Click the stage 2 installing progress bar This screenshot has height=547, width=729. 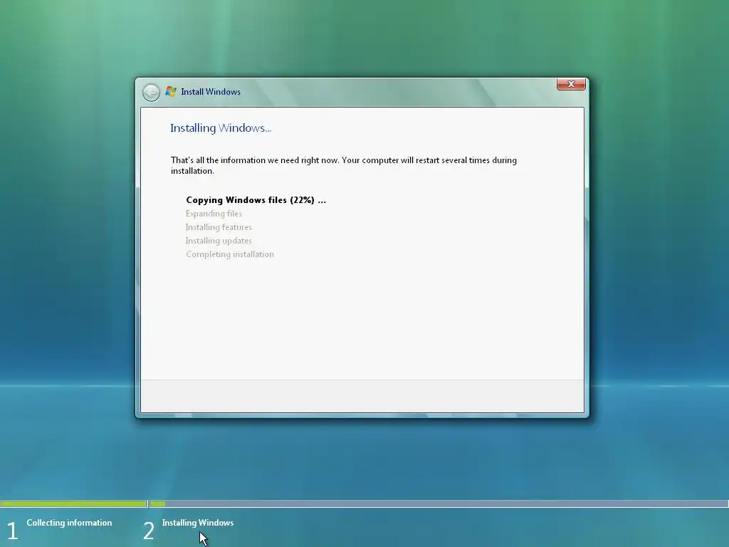pos(439,504)
